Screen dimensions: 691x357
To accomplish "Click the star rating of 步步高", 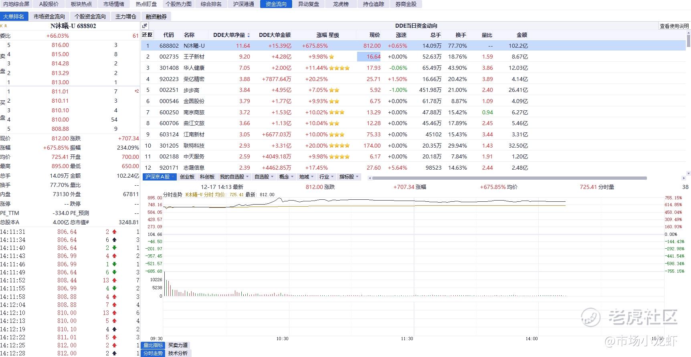I will (334, 90).
